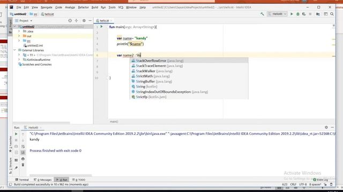The image size is (343, 192).
Task: Click the Build project hammer icon
Action: pos(262,14)
